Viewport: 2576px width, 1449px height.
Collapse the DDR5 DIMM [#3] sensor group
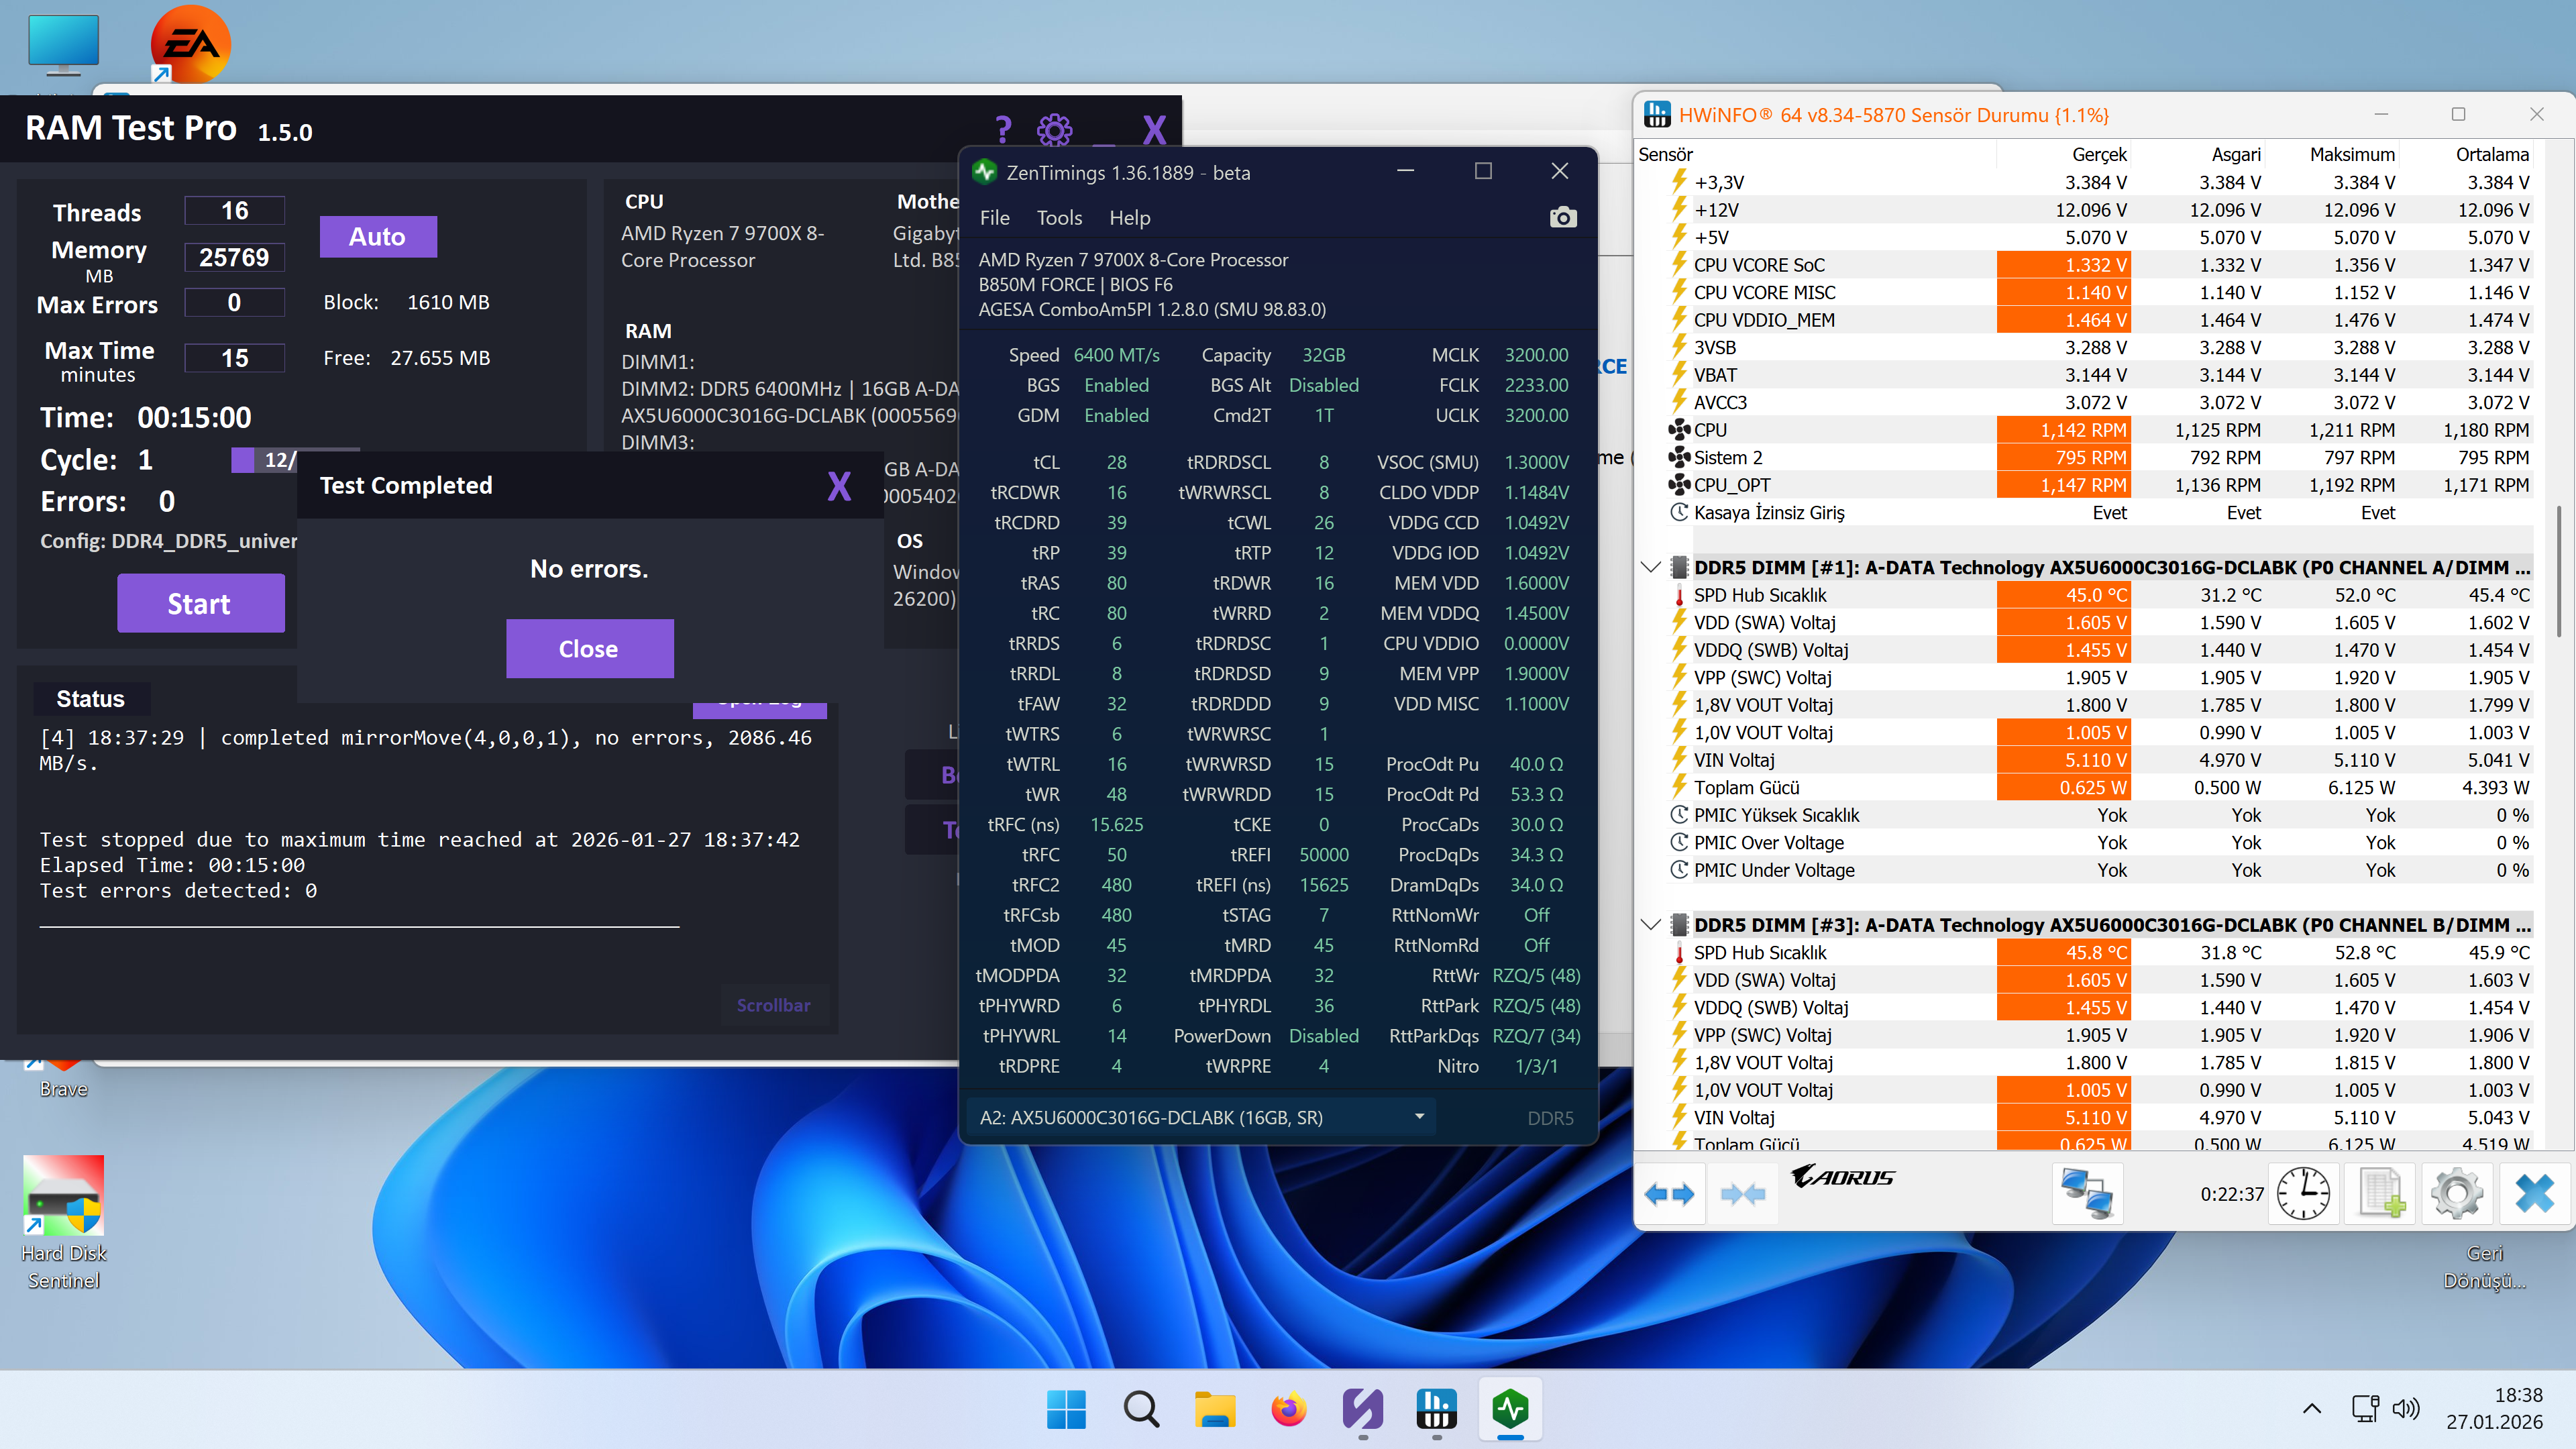[1651, 925]
